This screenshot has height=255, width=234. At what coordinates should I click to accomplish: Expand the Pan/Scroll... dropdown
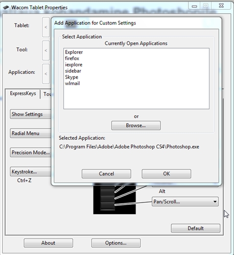tap(185, 201)
